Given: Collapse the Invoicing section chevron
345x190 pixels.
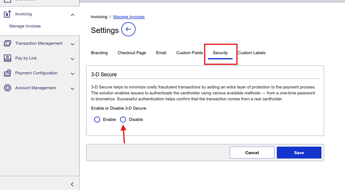Looking at the screenshot, I should pyautogui.click(x=73, y=15).
